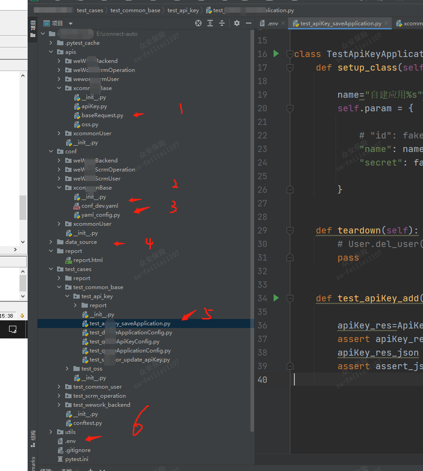Toggle fold marker at teardown line 29

pos(290,230)
